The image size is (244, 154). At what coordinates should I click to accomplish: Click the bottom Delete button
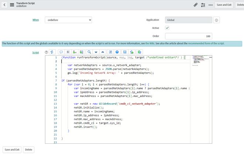[x=28, y=150]
